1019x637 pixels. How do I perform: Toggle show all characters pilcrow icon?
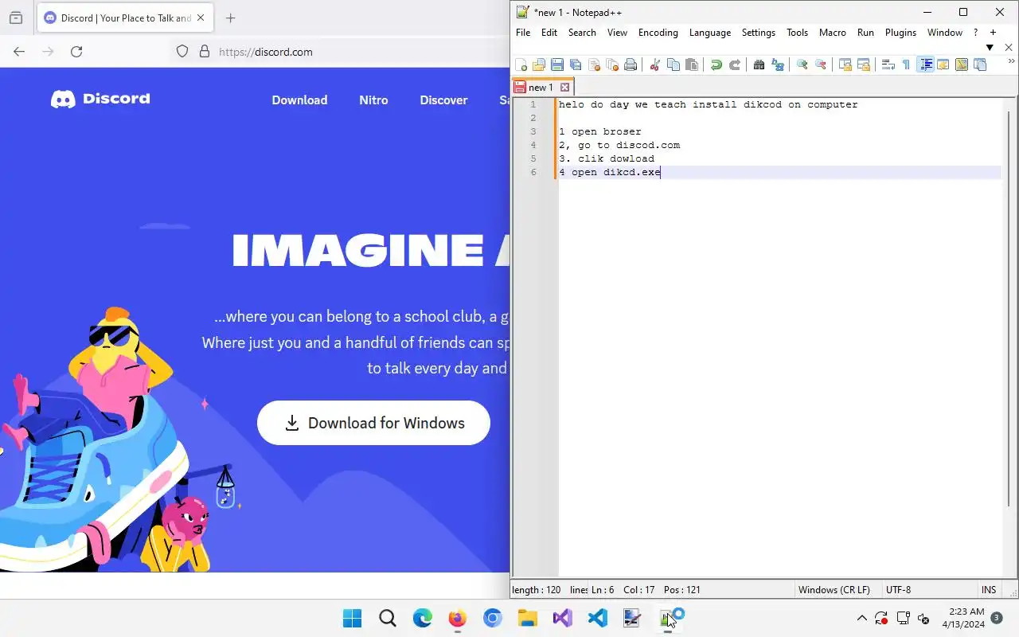(906, 65)
